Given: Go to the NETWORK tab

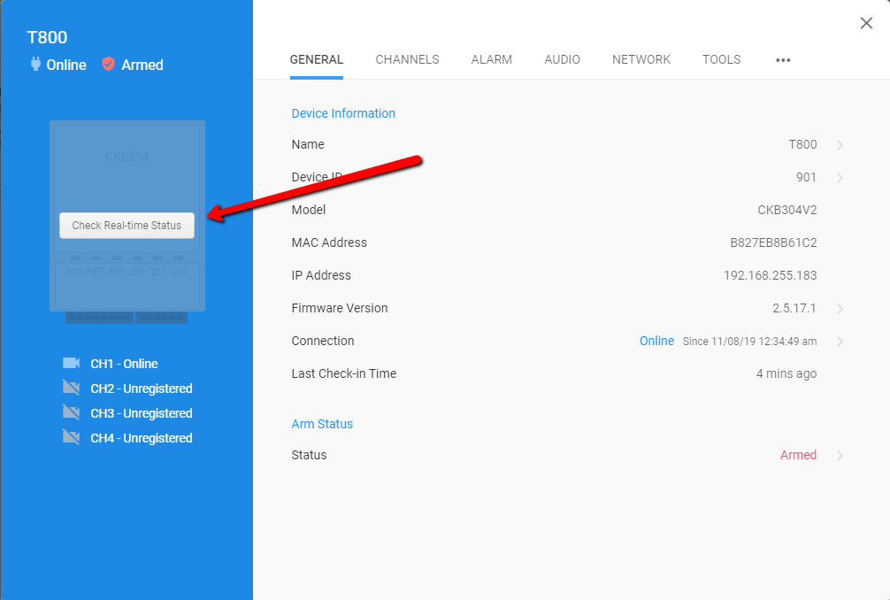Looking at the screenshot, I should (641, 59).
